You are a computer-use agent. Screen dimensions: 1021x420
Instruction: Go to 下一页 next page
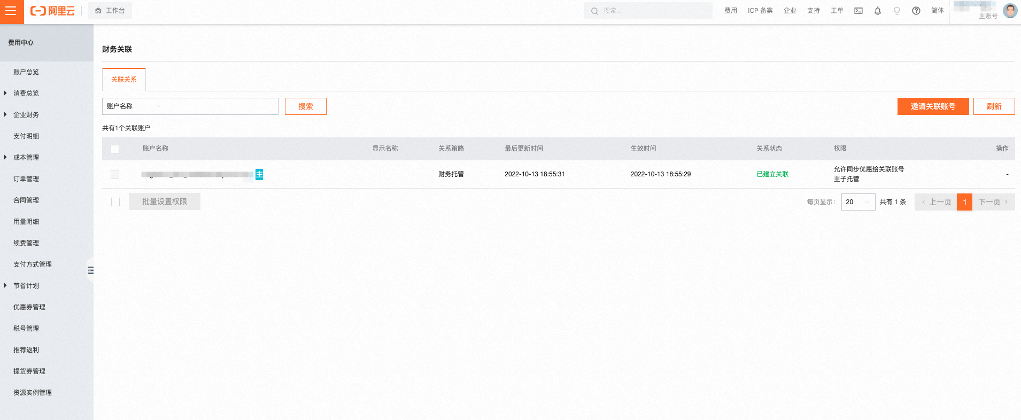[x=994, y=202]
